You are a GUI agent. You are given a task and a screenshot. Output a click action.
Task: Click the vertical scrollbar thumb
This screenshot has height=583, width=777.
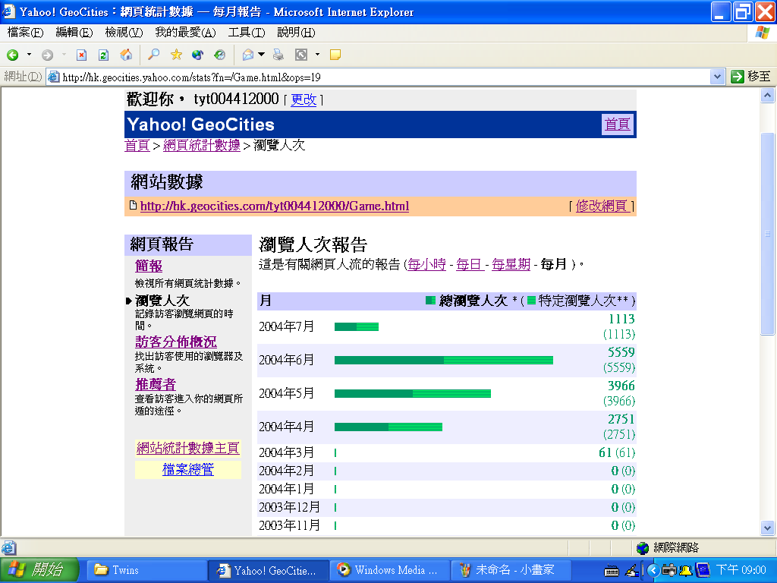coord(767,234)
